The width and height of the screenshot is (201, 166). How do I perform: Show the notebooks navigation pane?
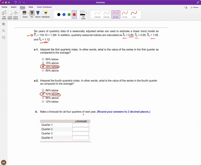[x=4, y=24]
